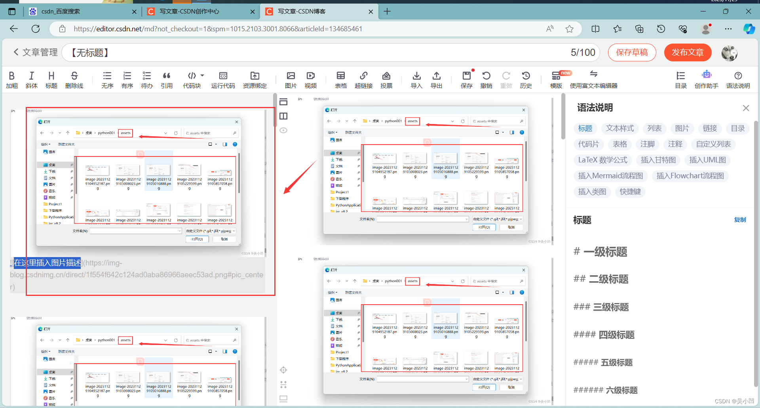Viewport: 760px width, 408px height.
Task: Select the 插入Flowchart流程图 tag
Action: click(x=690, y=176)
